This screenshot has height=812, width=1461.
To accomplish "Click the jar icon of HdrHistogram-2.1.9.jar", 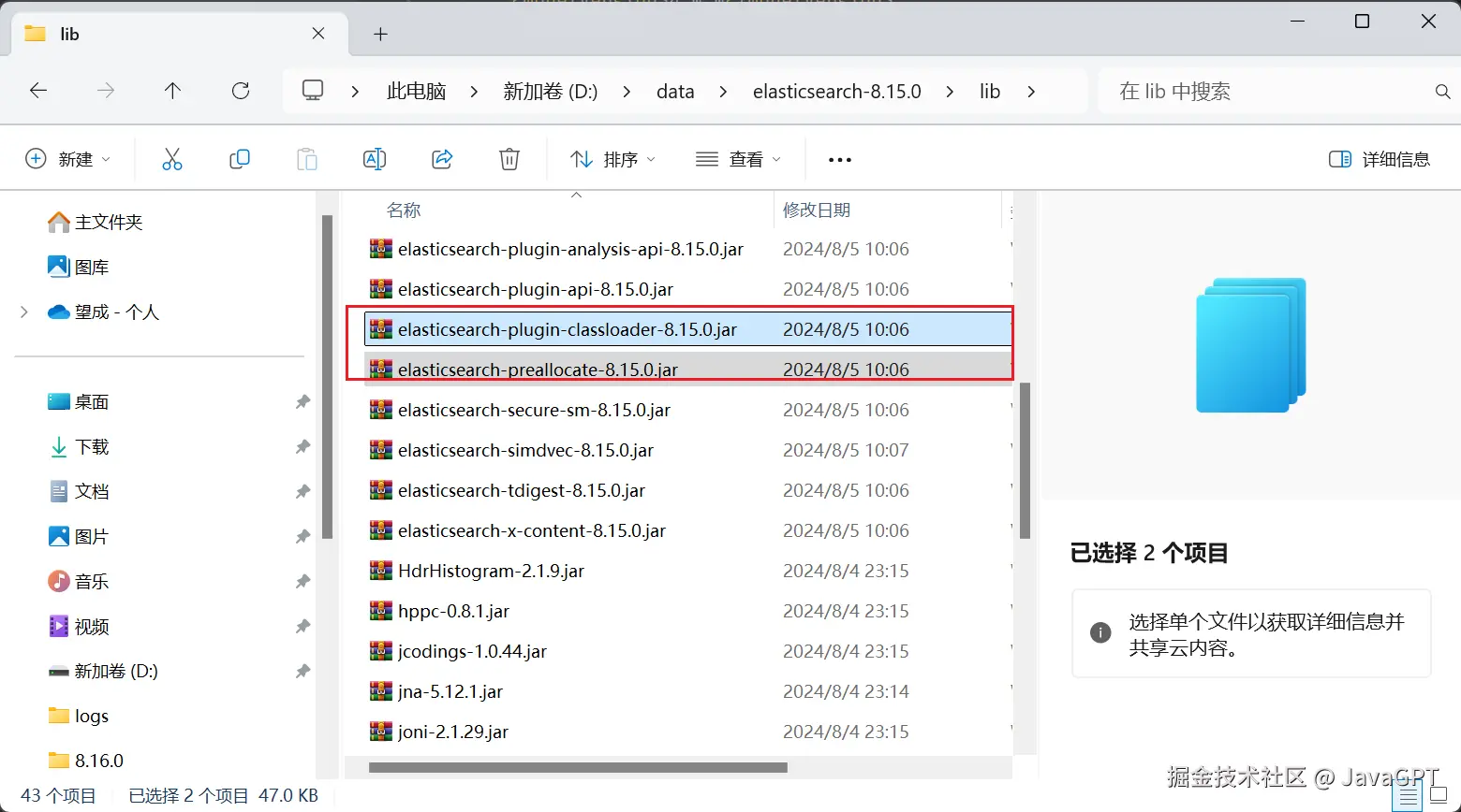I will [x=381, y=571].
